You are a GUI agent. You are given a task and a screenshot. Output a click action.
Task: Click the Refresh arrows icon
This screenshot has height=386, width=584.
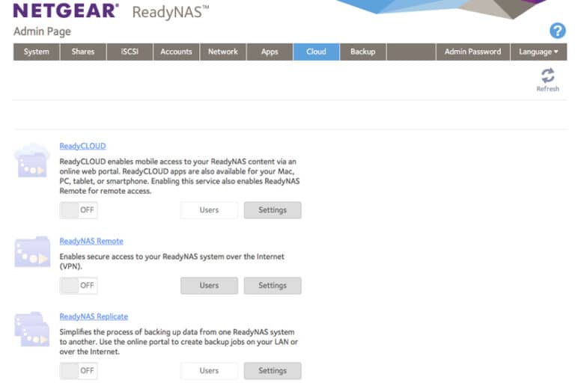tap(547, 76)
